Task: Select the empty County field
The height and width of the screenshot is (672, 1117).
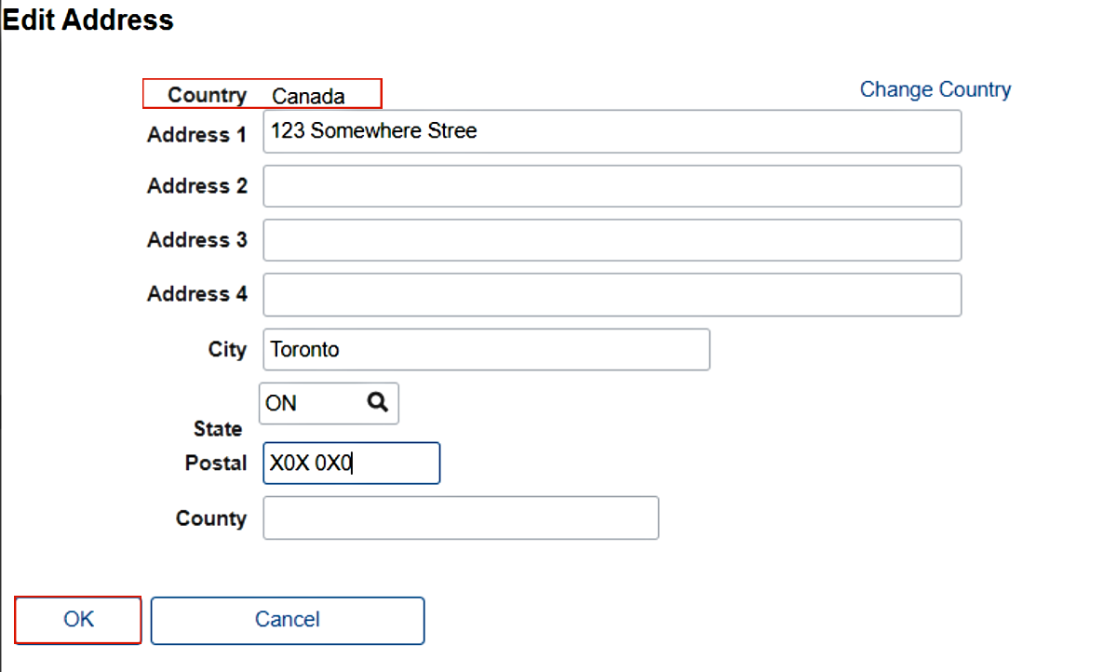Action: (x=461, y=517)
